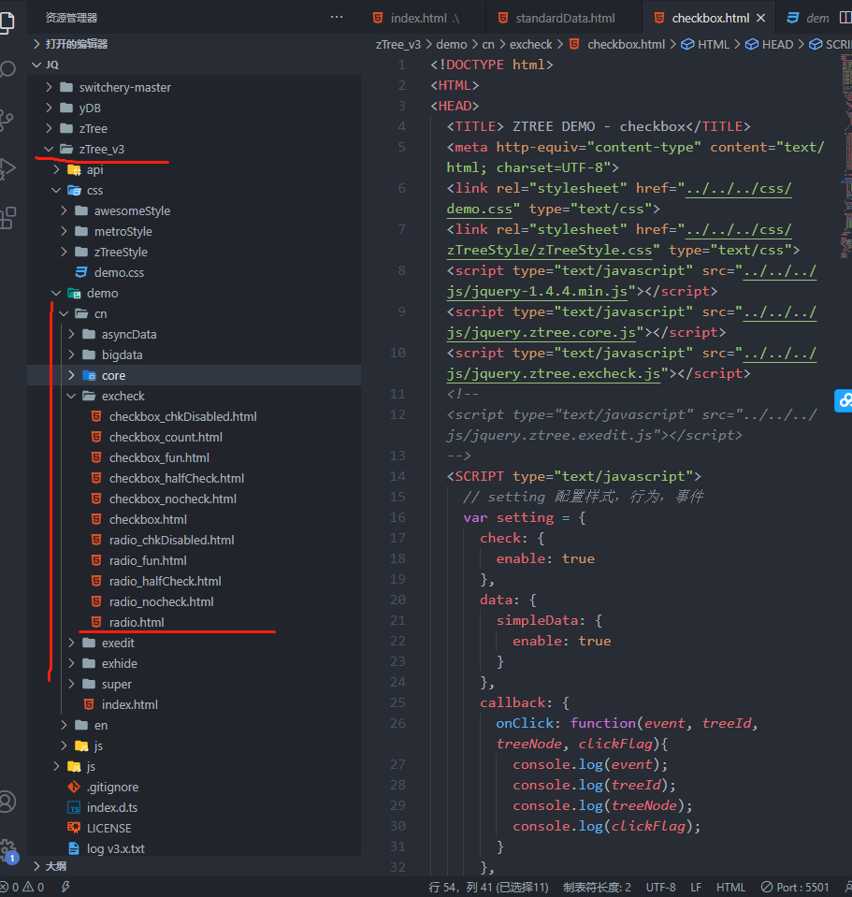Screen dimensions: 852x897
Task: Click the Port : 5501 live server status
Action: [795, 887]
